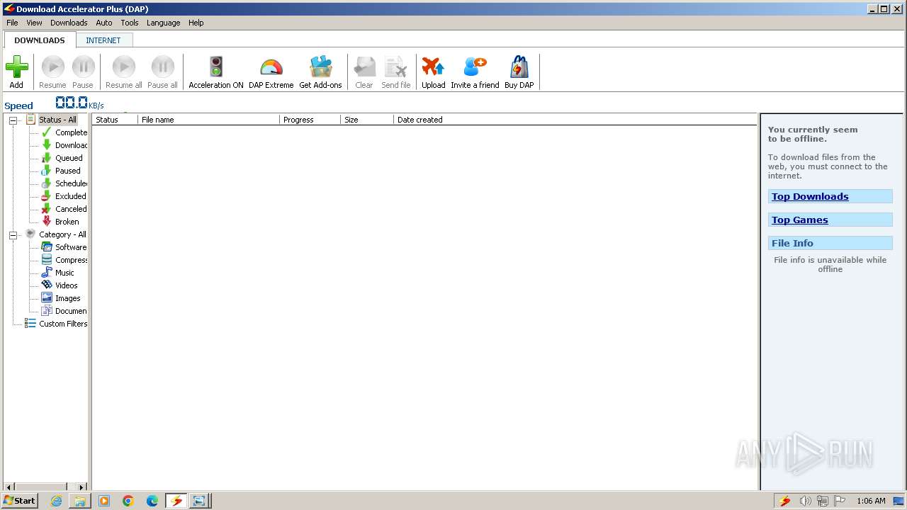Open the Top Games link
This screenshot has height=510, width=907.
tap(799, 220)
